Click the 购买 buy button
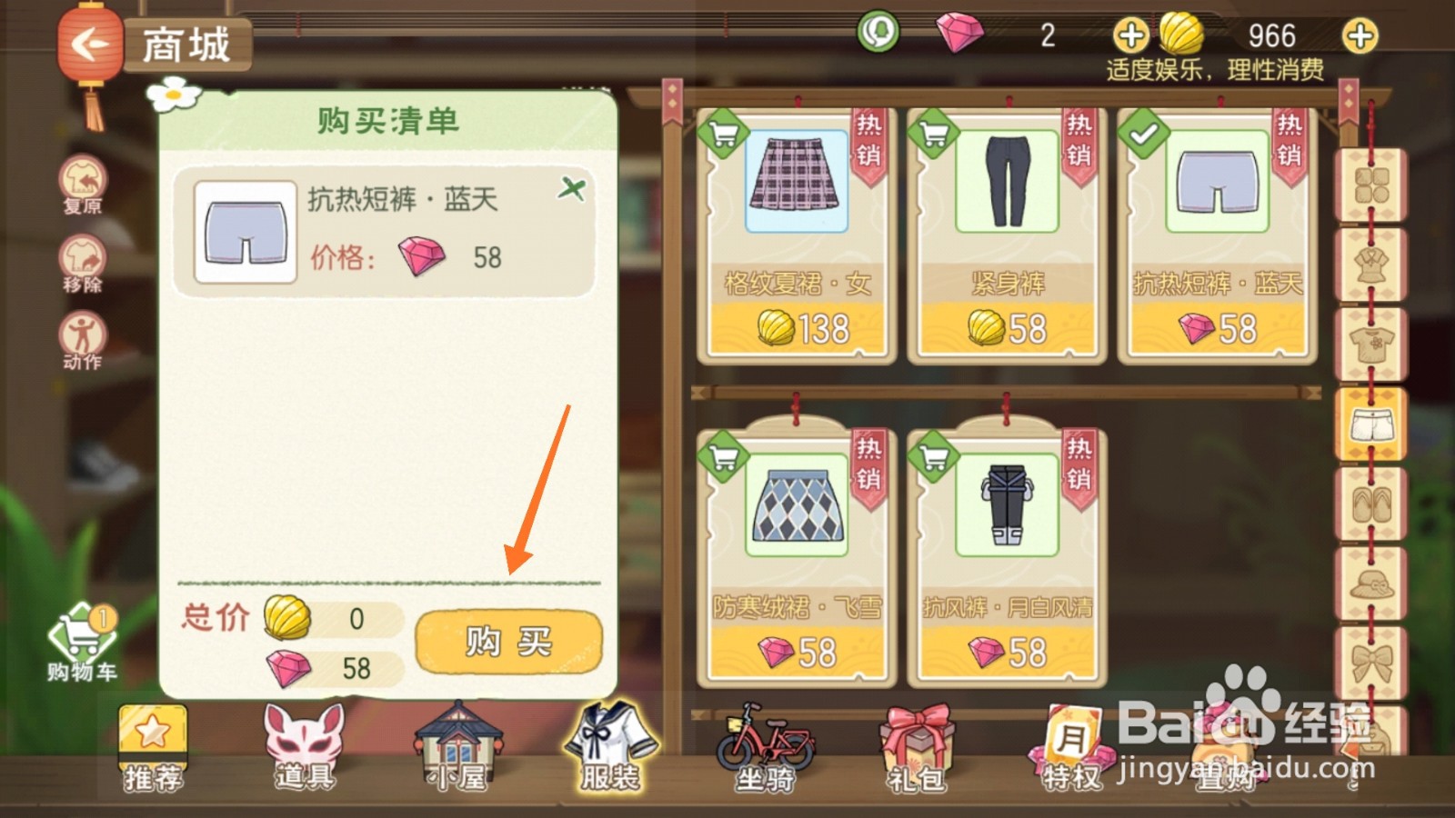Screen dimensions: 1455x818 pyautogui.click(x=508, y=642)
